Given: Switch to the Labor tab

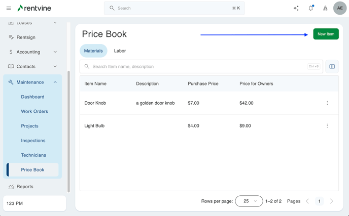Looking at the screenshot, I should coord(120,51).
